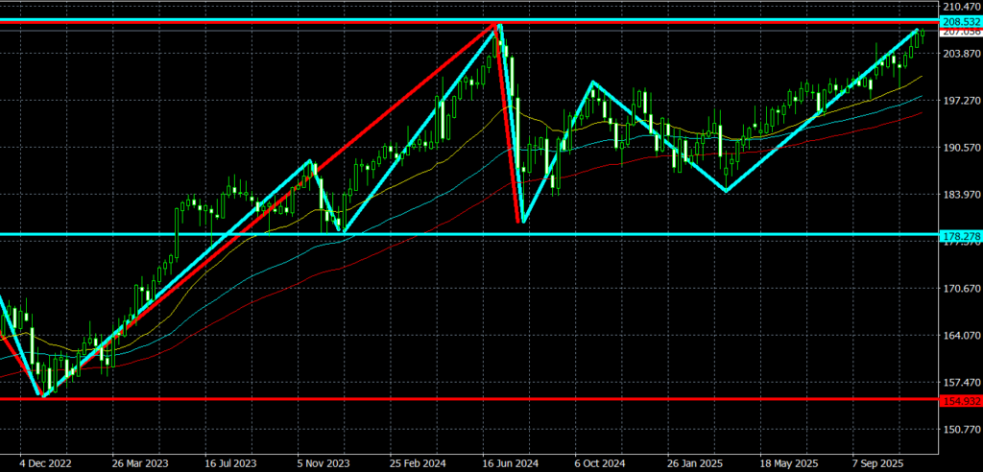Select the red 154.932 price level label
983x472 pixels.
click(956, 399)
